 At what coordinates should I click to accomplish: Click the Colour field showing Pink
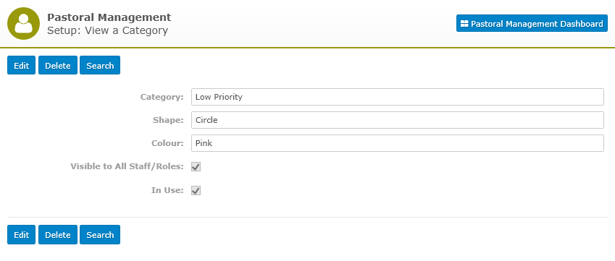pos(397,143)
